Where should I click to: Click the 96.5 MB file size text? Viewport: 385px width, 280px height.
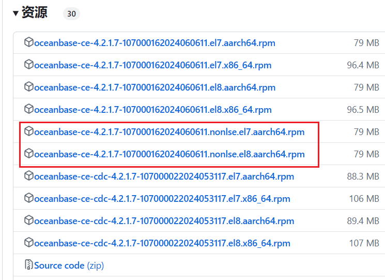click(x=363, y=110)
